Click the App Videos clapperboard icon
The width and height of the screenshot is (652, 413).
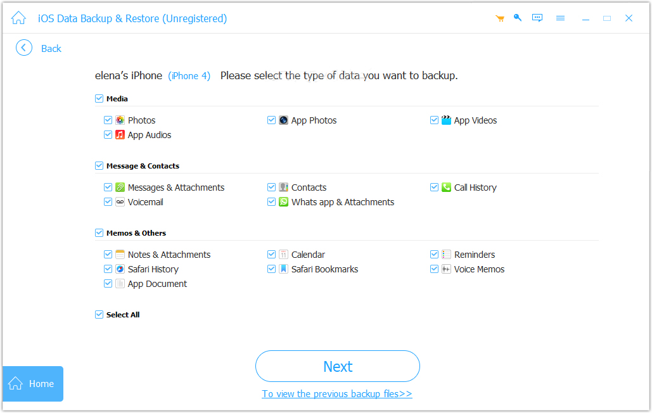[x=447, y=120]
